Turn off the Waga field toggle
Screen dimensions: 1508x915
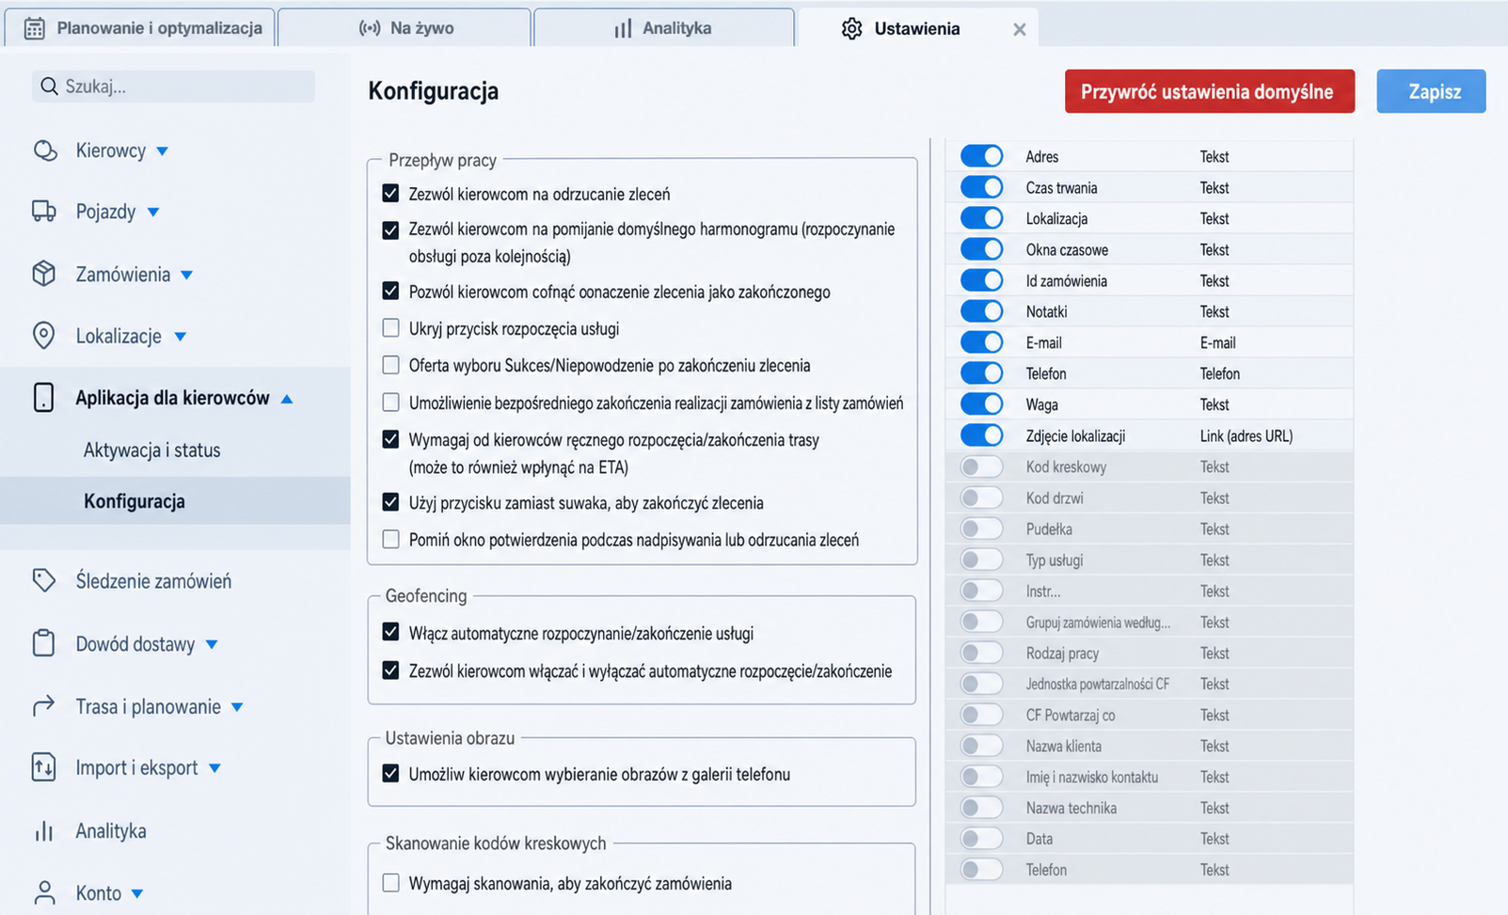(981, 404)
